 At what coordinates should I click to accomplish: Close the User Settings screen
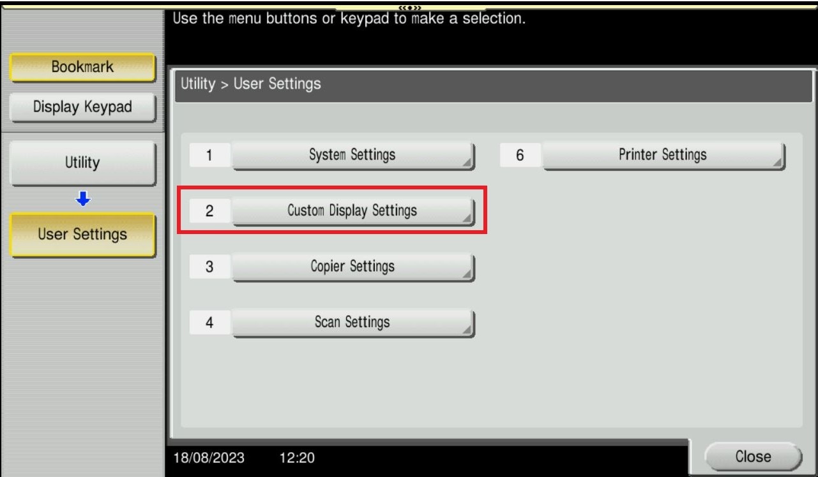pos(753,457)
